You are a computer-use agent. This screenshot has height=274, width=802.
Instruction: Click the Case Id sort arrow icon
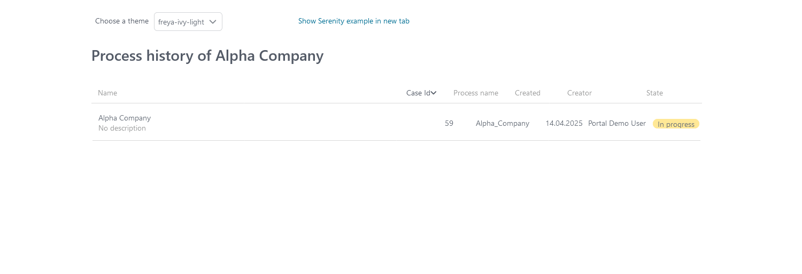(x=434, y=93)
